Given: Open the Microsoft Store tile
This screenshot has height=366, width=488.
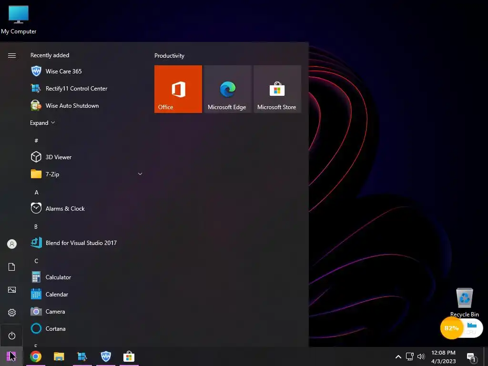Looking at the screenshot, I should point(277,89).
